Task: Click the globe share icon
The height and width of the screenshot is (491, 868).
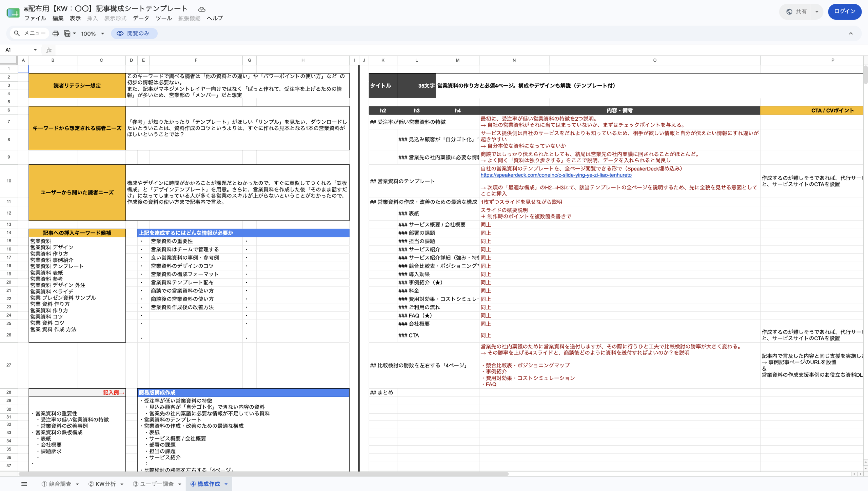Action: [x=789, y=12]
